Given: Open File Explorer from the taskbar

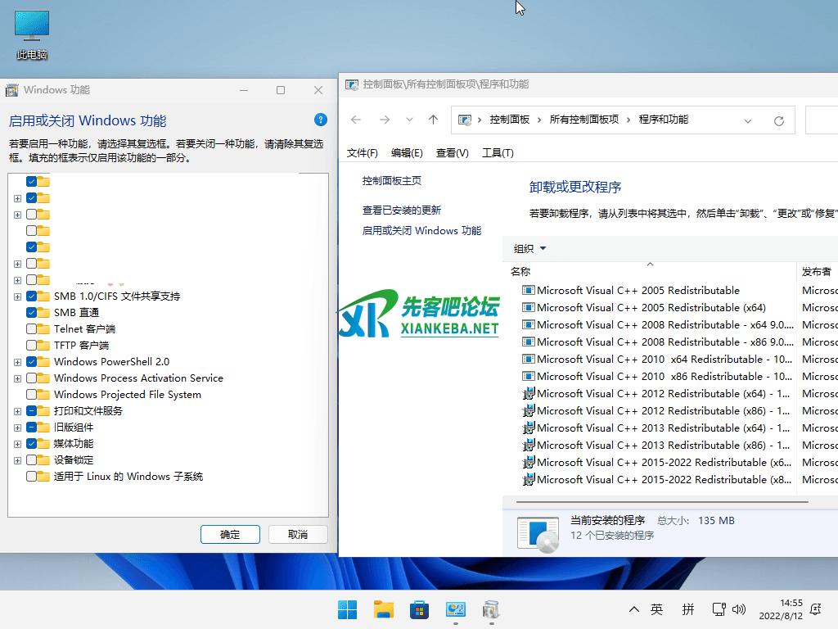Looking at the screenshot, I should 383,609.
